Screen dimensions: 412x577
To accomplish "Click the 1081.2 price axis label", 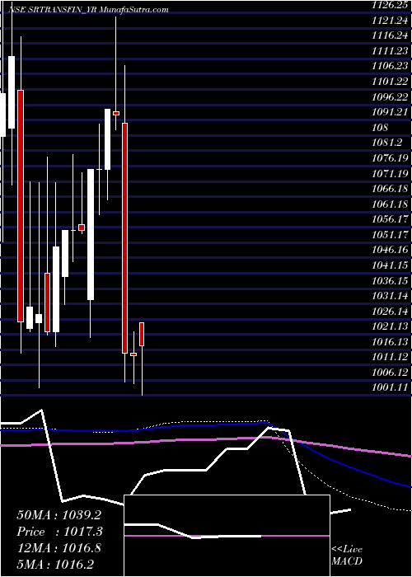I will click(x=387, y=143).
